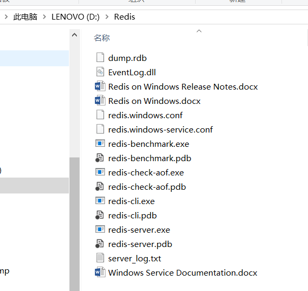The width and height of the screenshot is (308, 291).
Task: Sort files by the 名称 column header
Action: coord(102,38)
